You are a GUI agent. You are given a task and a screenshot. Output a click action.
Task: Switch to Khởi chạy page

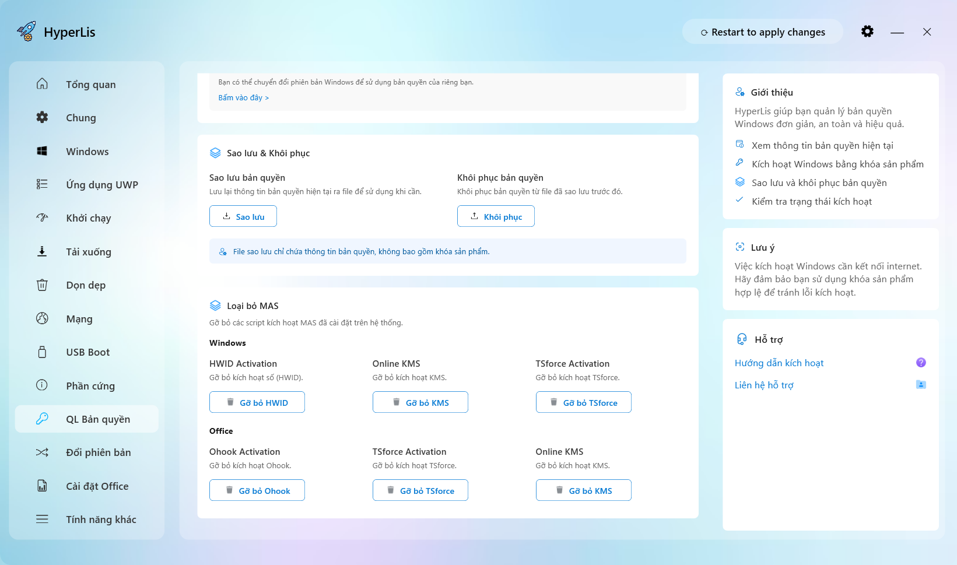(86, 218)
